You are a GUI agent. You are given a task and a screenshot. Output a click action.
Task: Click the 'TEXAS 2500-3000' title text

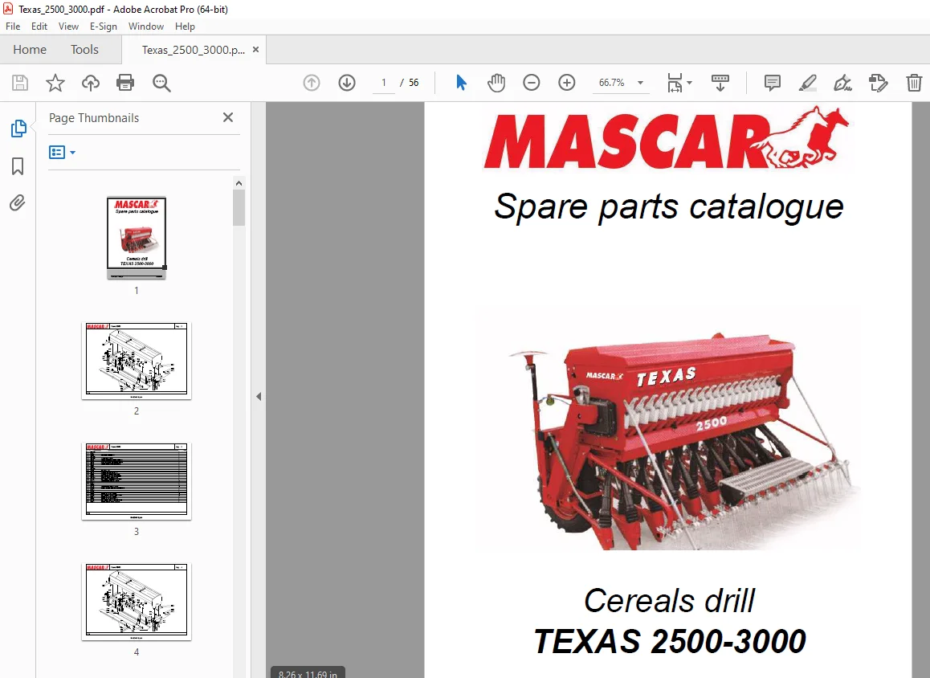point(670,641)
